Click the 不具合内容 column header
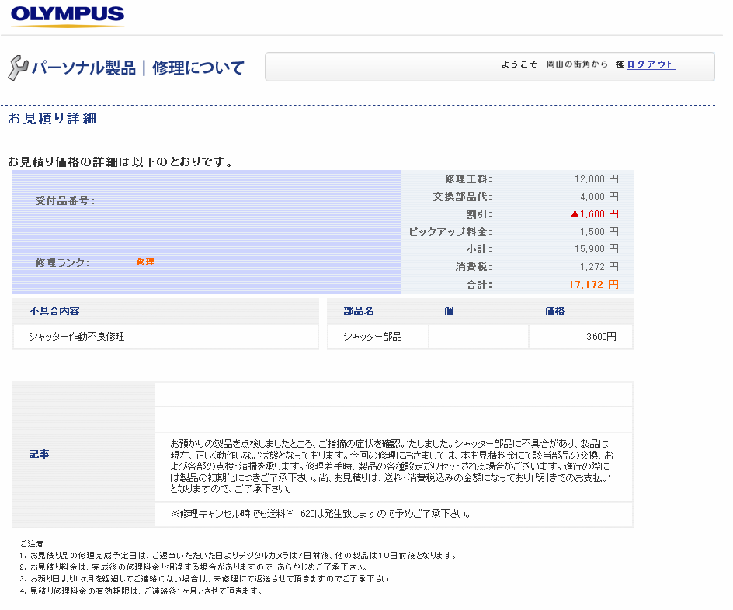This screenshot has width=733, height=610. tap(54, 311)
